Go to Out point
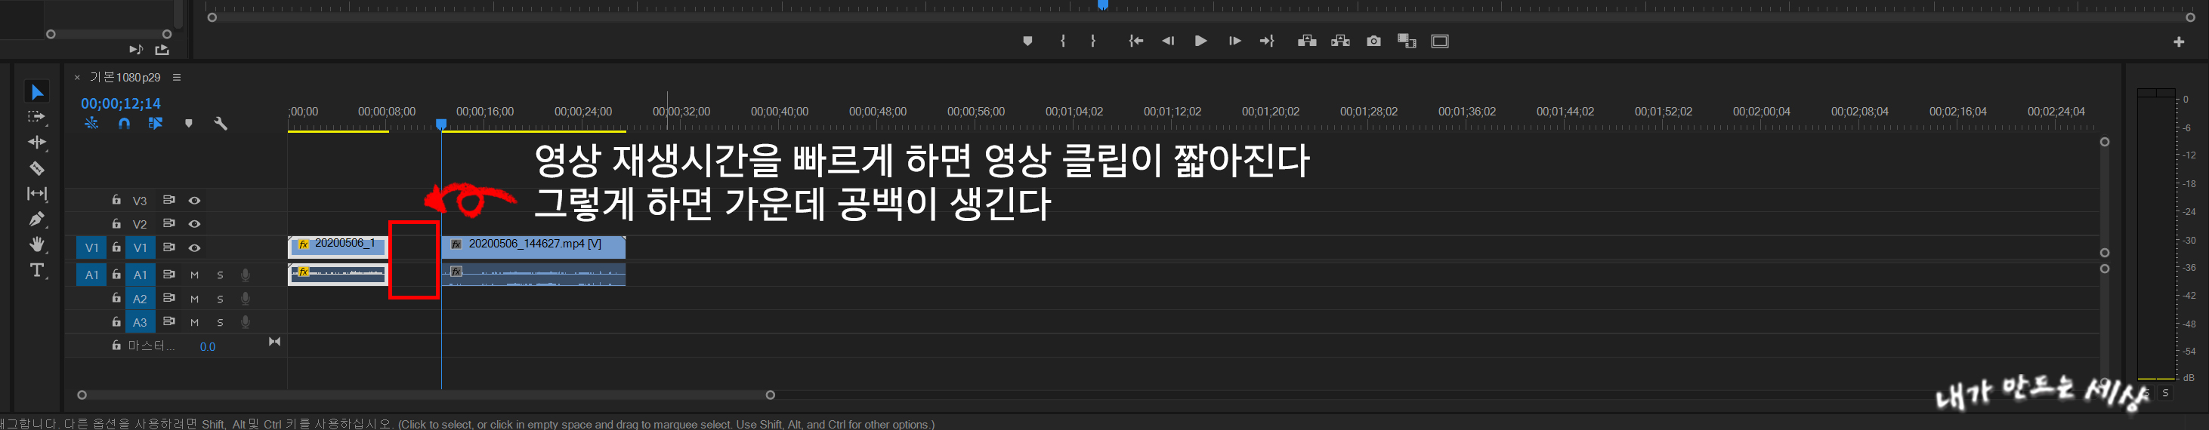The height and width of the screenshot is (430, 2209). (1267, 41)
